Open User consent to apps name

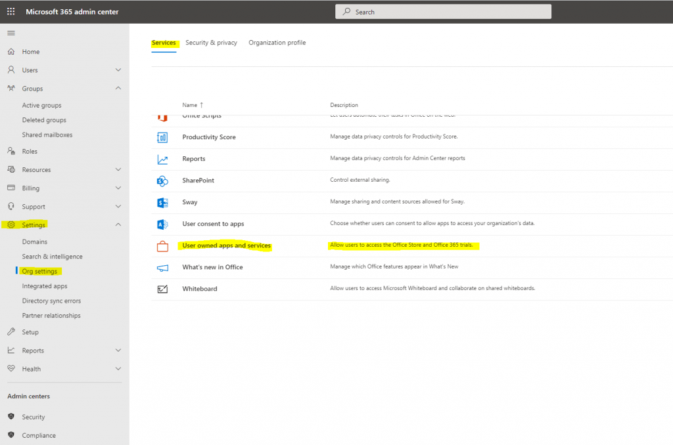213,224
